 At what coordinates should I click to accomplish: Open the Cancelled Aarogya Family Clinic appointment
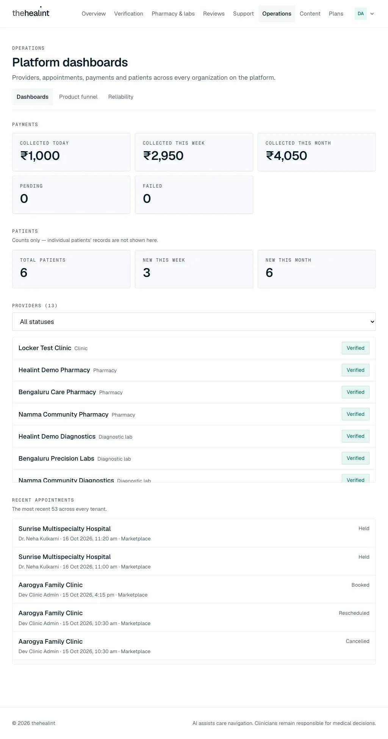point(194,646)
